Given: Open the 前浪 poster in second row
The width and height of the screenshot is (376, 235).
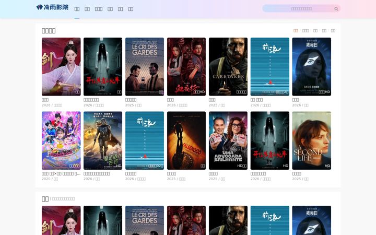Looking at the screenshot, I should pyautogui.click(x=145, y=140).
